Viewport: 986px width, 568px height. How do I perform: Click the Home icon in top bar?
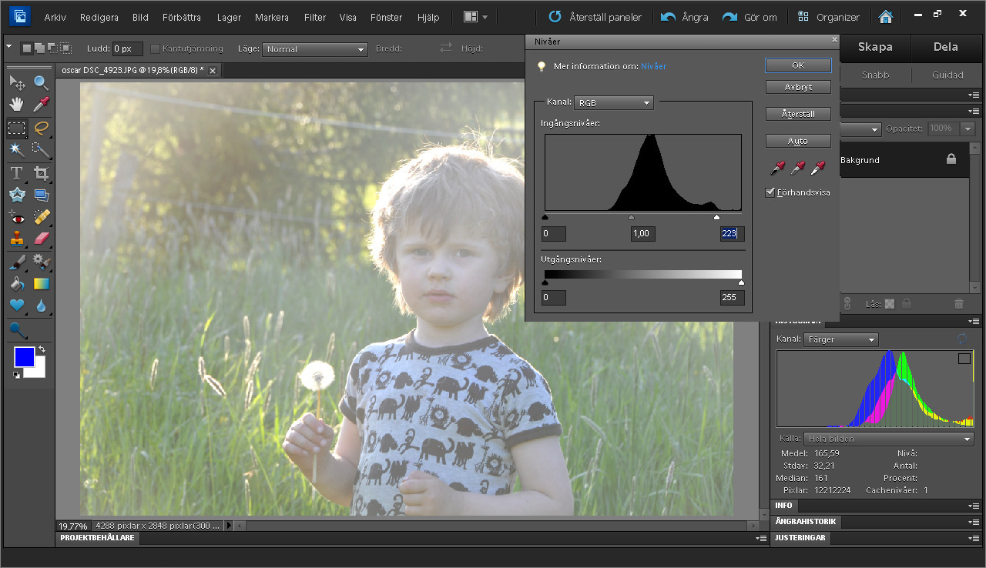886,17
